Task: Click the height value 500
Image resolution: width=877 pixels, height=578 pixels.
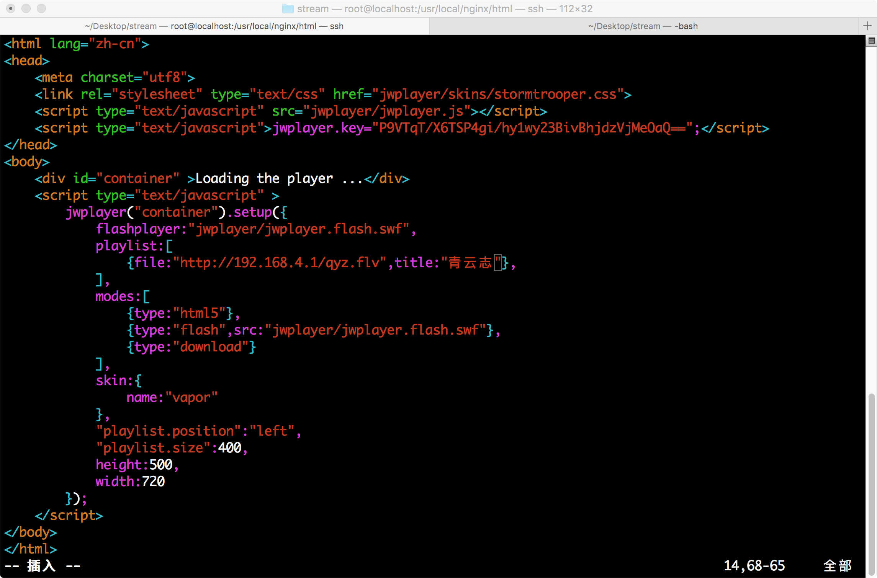Action: point(161,465)
